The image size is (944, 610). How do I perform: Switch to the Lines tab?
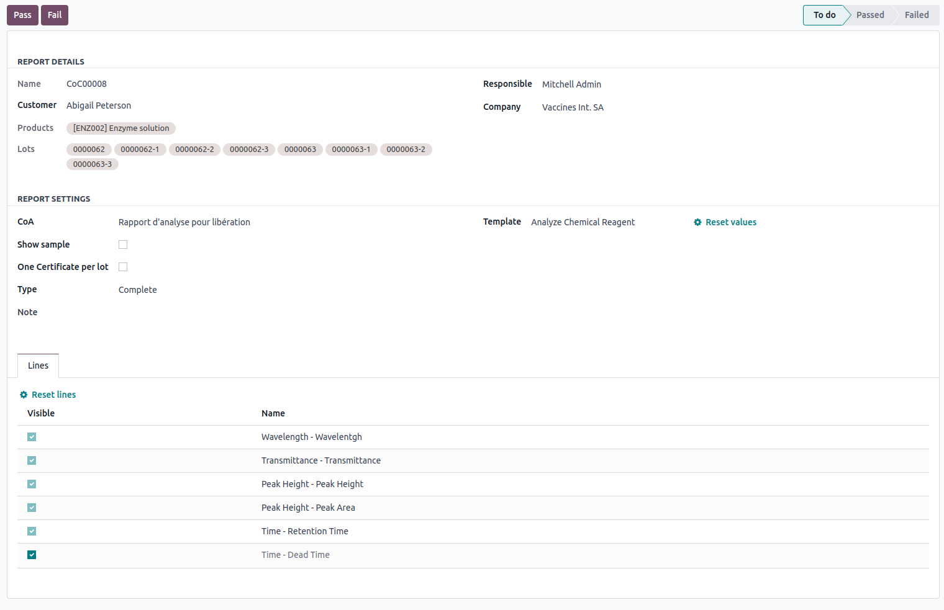point(38,366)
